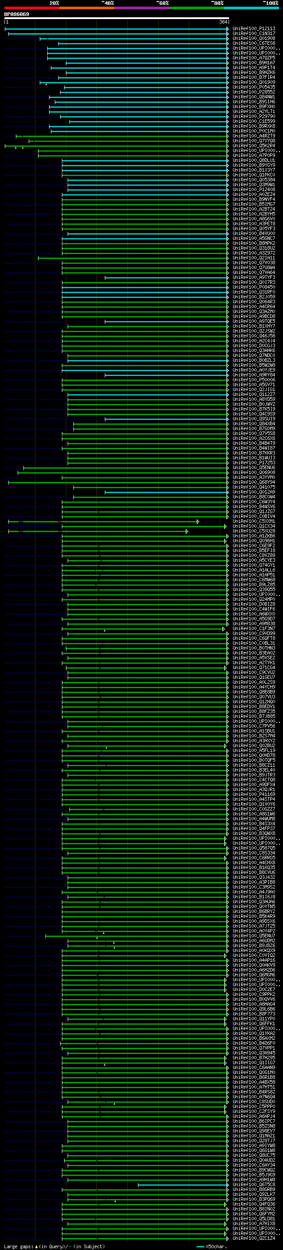Click the =50char. legend text
Image resolution: width=283 pixels, height=1250 pixels.
[x=216, y=1246]
